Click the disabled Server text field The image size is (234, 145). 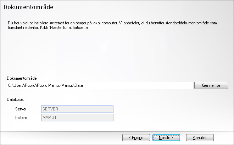click(77, 109)
